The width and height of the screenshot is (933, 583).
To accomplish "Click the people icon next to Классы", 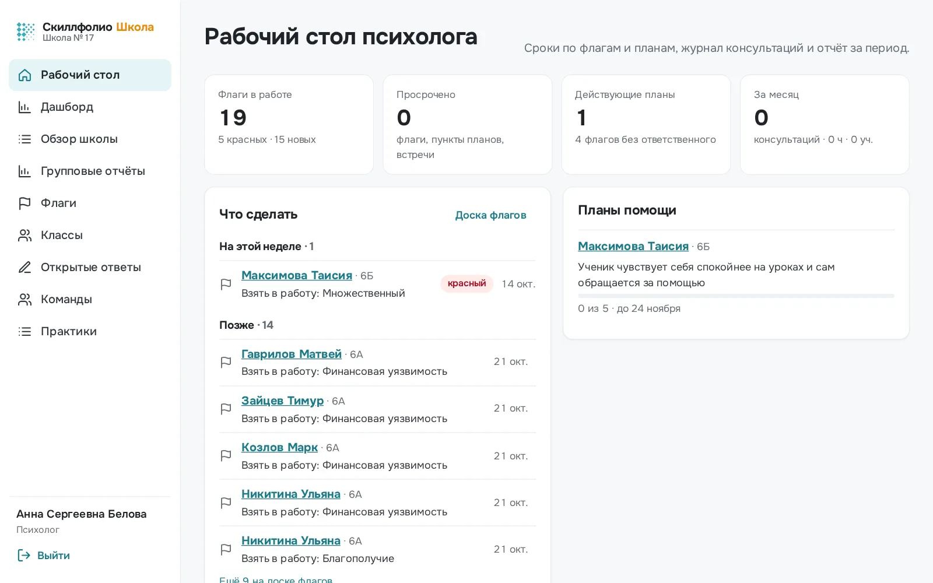I will (24, 236).
